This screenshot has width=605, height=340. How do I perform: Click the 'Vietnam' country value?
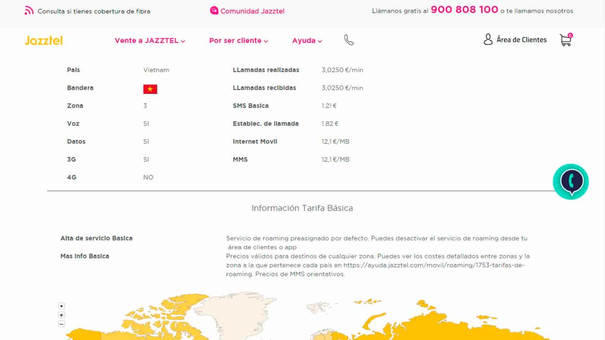coord(156,70)
